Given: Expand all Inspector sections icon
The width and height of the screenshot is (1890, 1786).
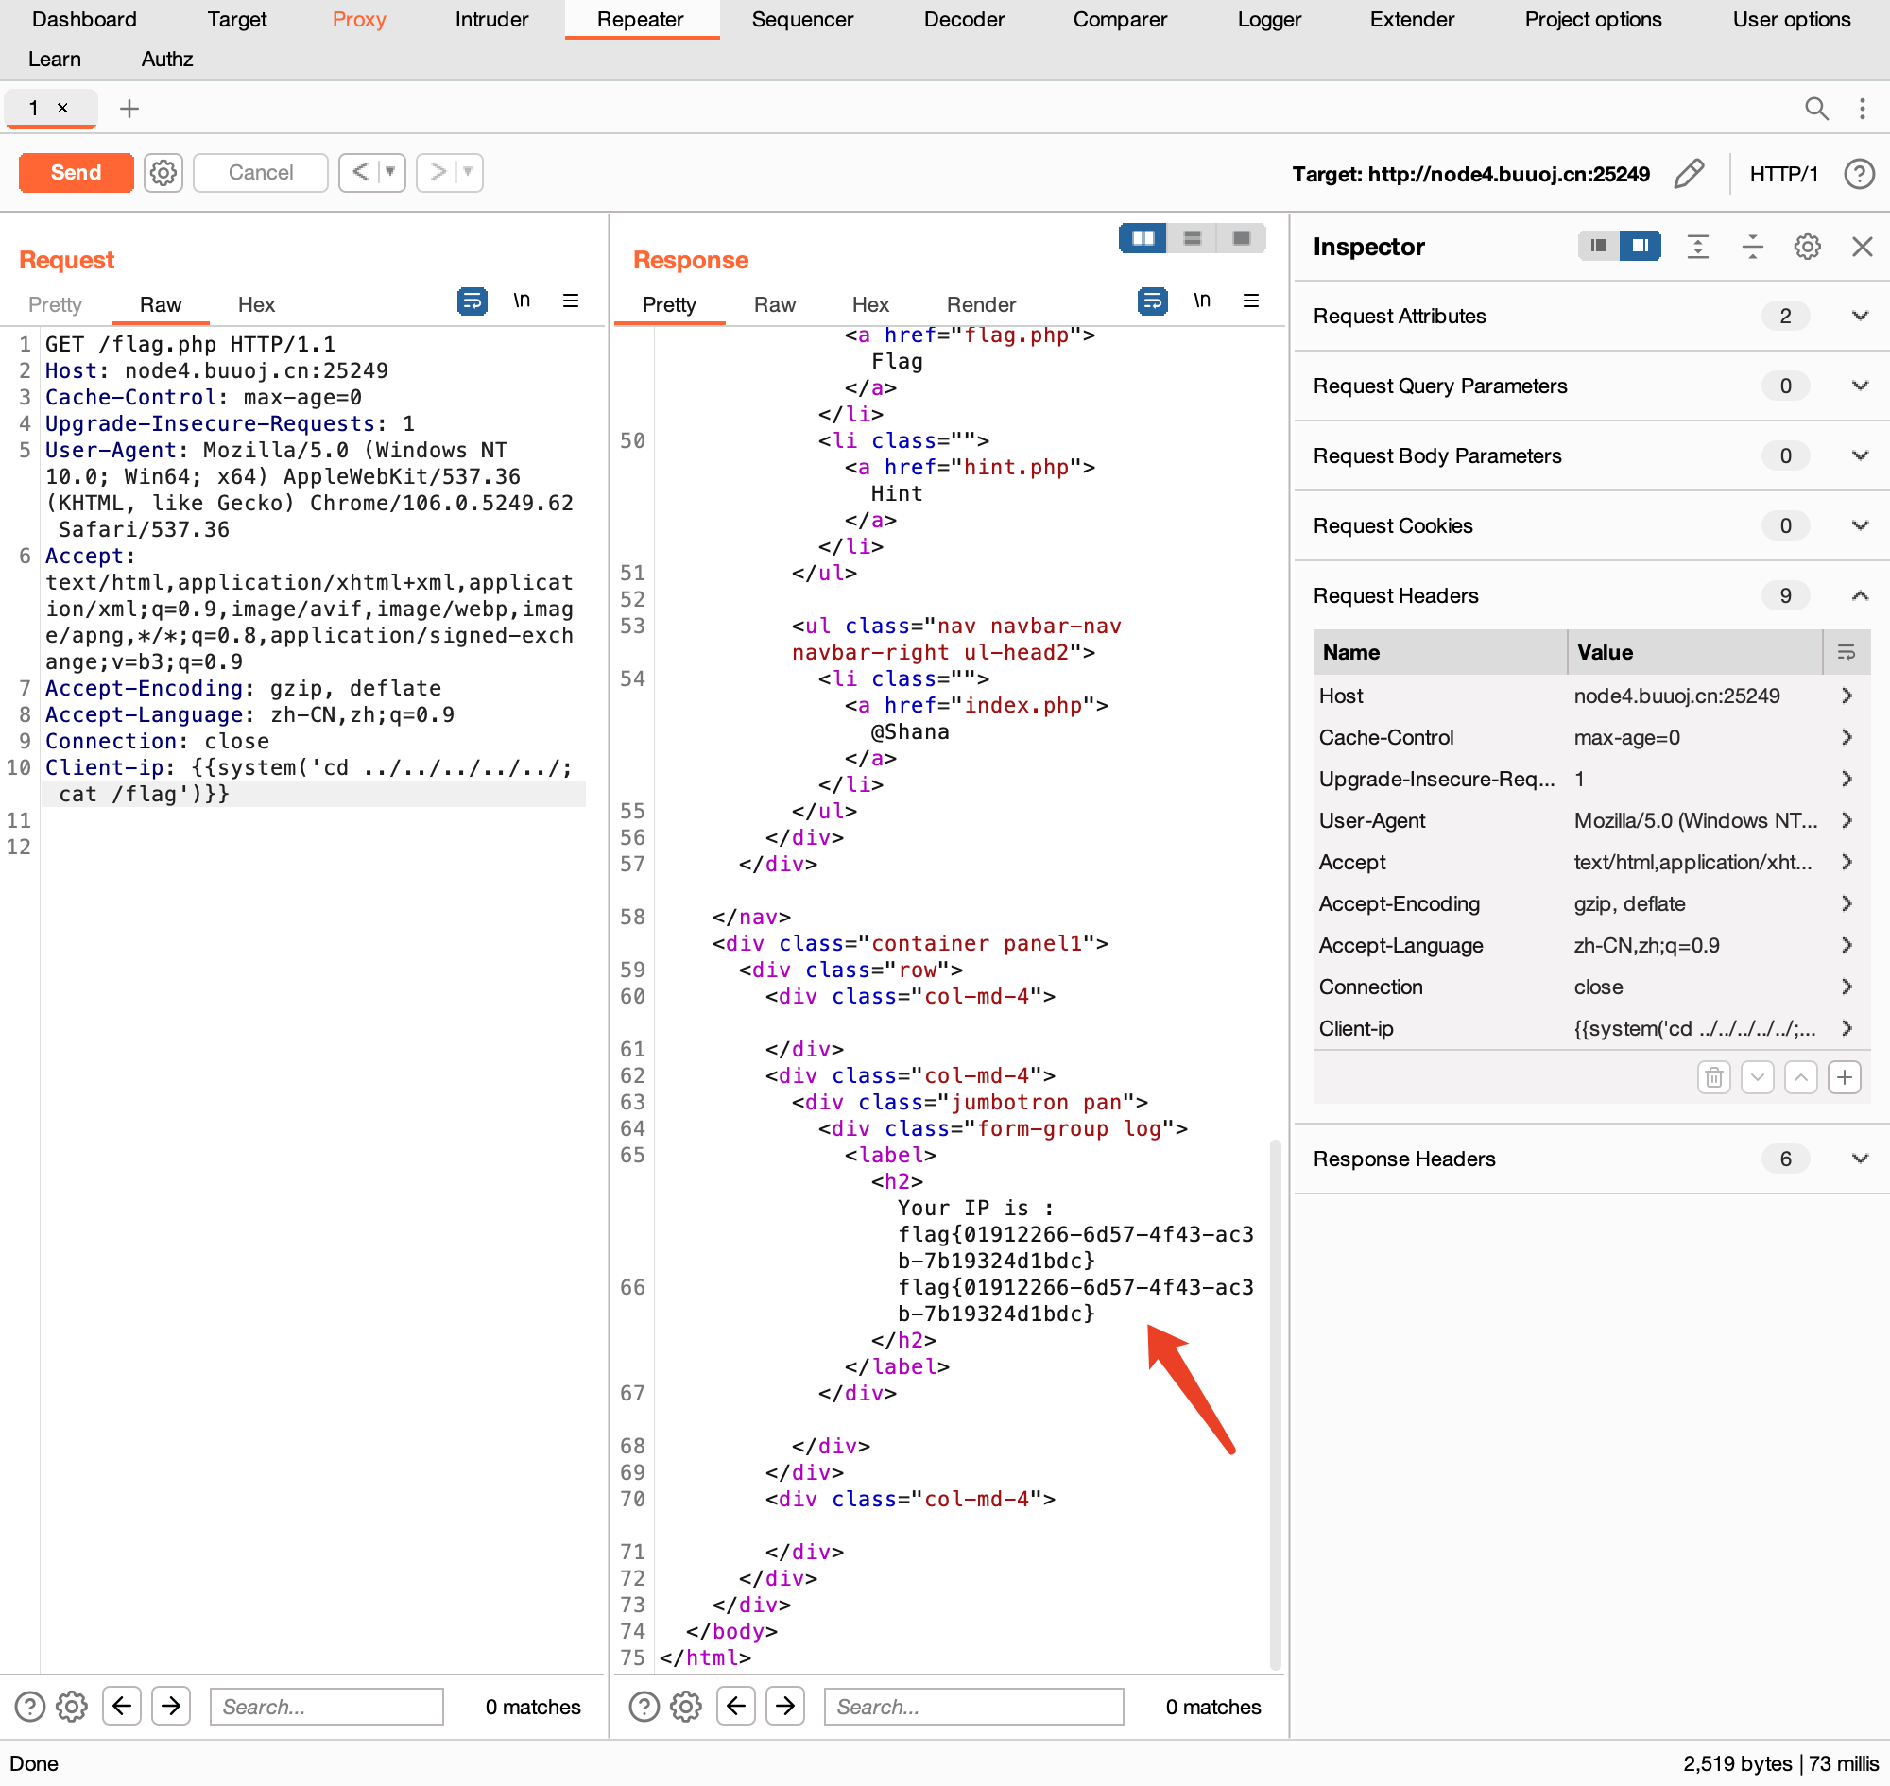Looking at the screenshot, I should [x=1696, y=247].
